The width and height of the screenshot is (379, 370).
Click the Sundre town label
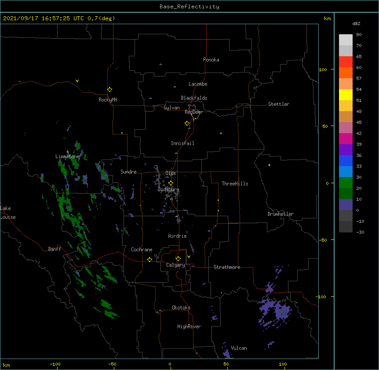click(128, 172)
